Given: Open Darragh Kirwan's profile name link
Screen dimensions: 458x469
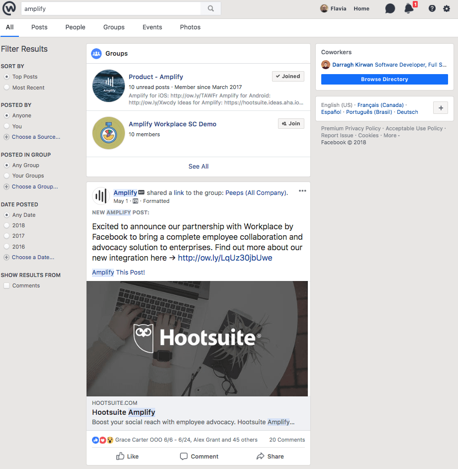Looking at the screenshot, I should point(353,65).
